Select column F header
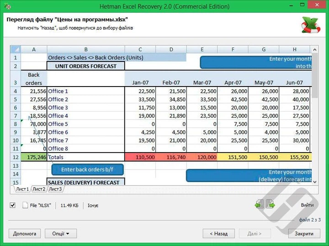Screen dimensions: 329x246 233,49
